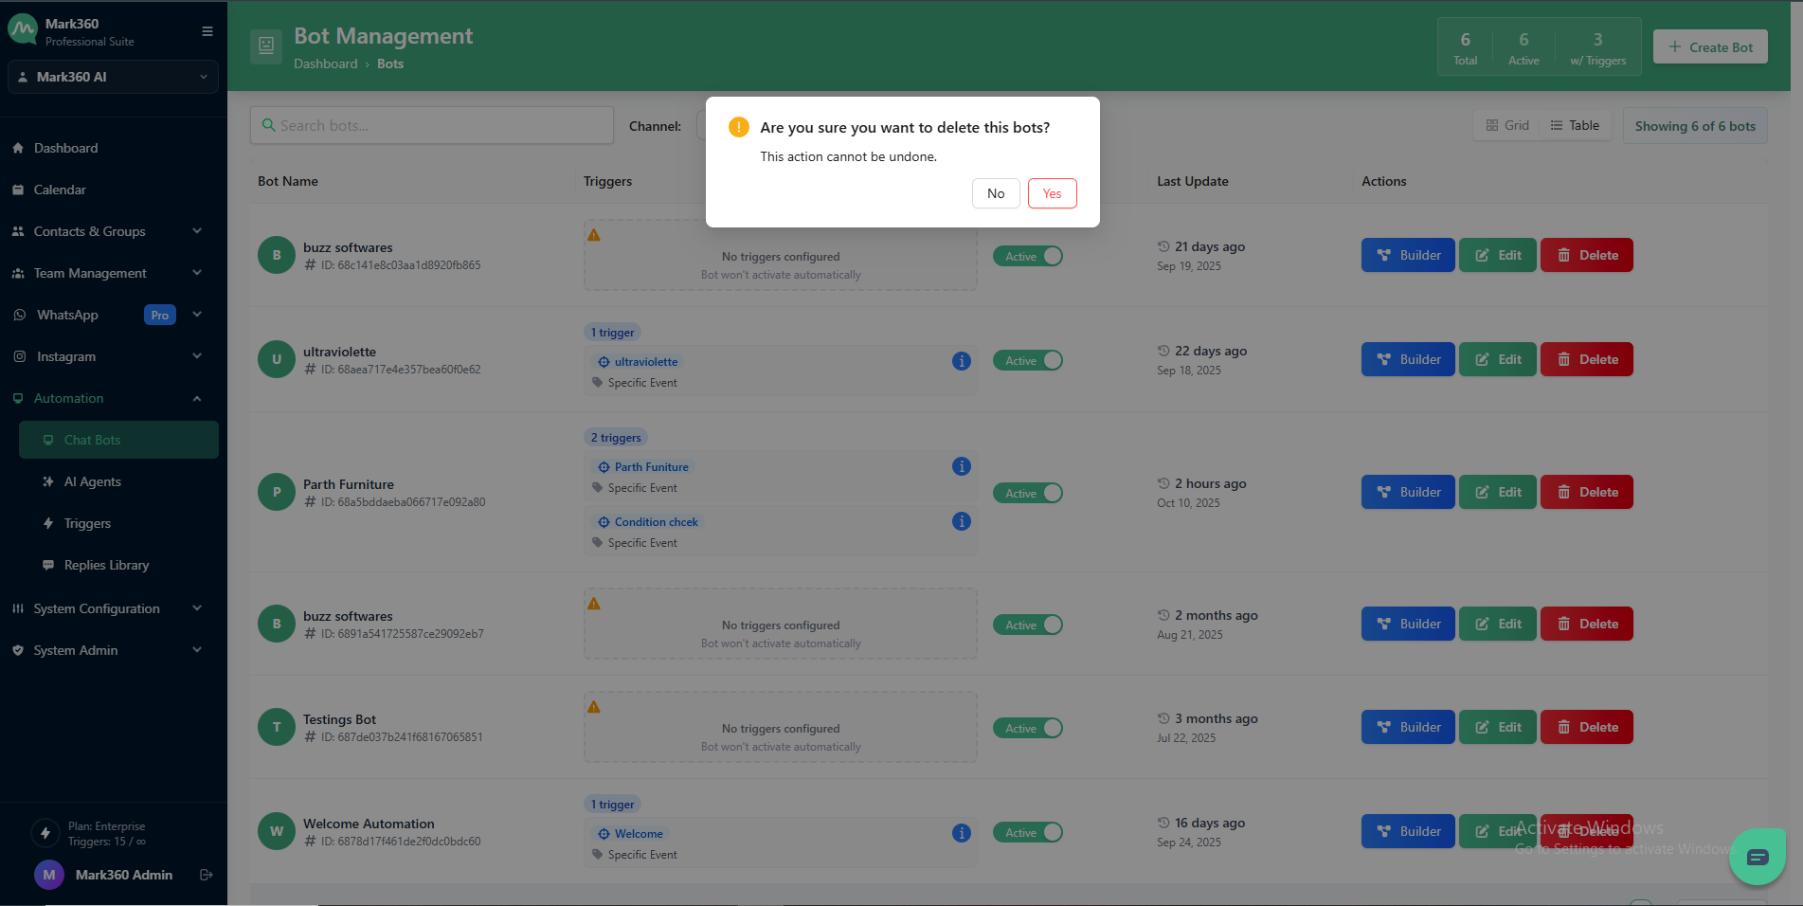Click the warning icon on Testings Bot triggers
This screenshot has width=1803, height=906.
594,707
